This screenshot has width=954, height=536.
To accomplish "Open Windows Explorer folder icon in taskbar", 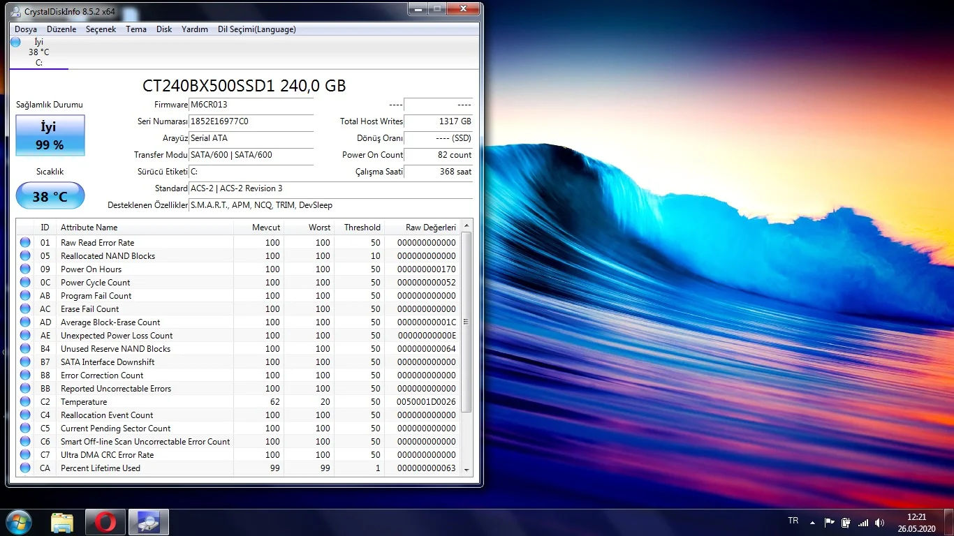I will pos(62,522).
